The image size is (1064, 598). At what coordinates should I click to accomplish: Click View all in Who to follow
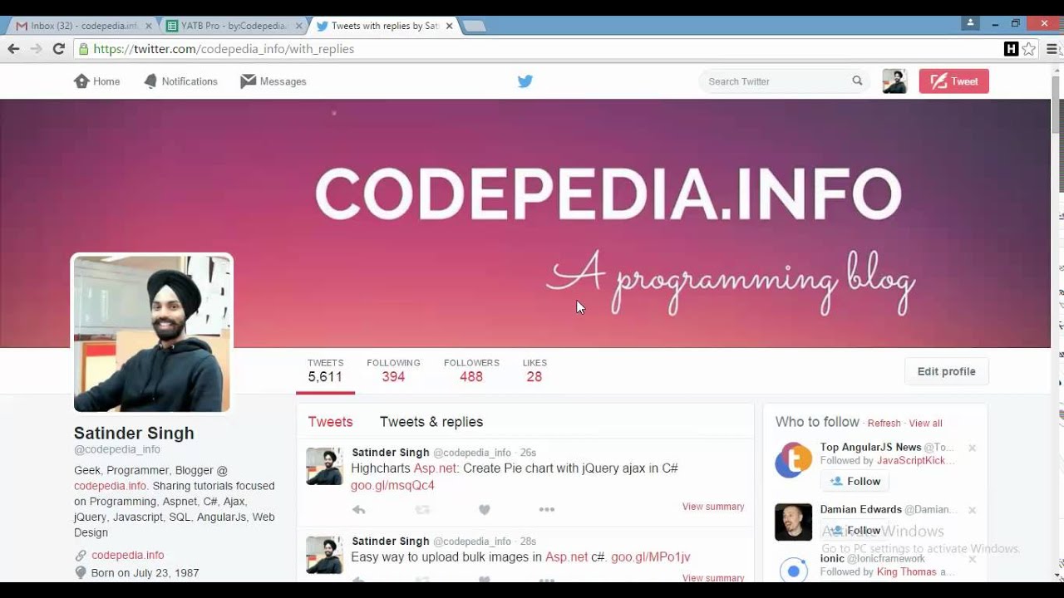pos(925,424)
